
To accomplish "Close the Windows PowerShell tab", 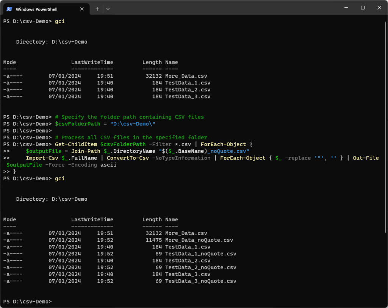I will pos(82,8).
